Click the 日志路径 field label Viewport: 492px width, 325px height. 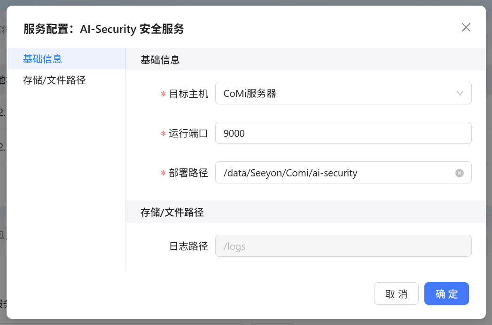188,246
